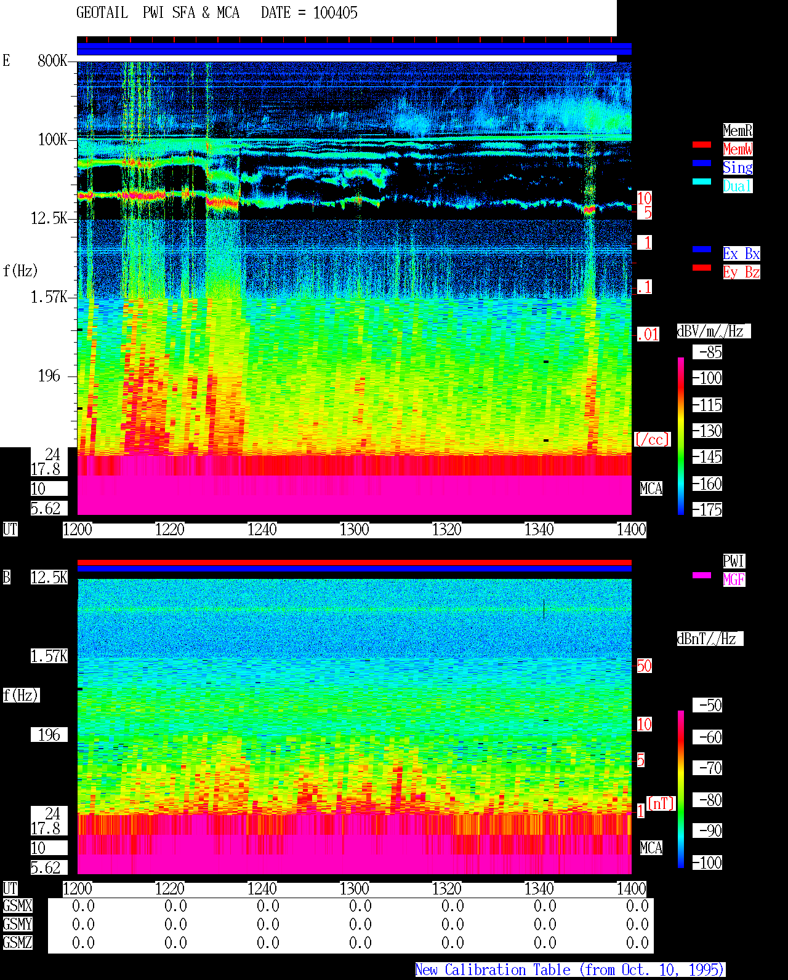Click the -70 color scale value

(707, 768)
